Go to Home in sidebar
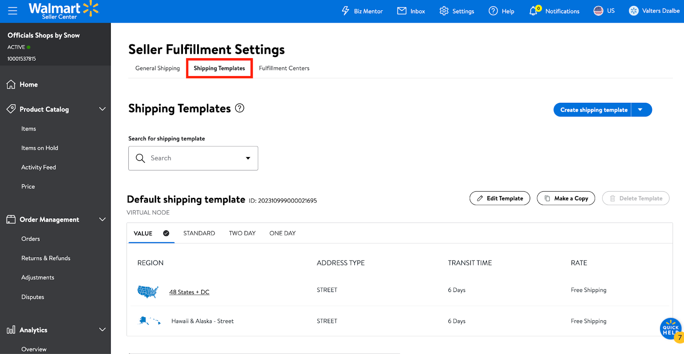Image resolution: width=684 pixels, height=354 pixels. point(29,84)
